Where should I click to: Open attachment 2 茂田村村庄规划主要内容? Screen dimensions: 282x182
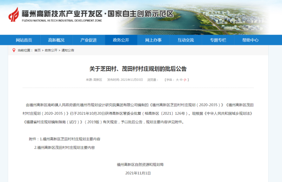point(66,147)
